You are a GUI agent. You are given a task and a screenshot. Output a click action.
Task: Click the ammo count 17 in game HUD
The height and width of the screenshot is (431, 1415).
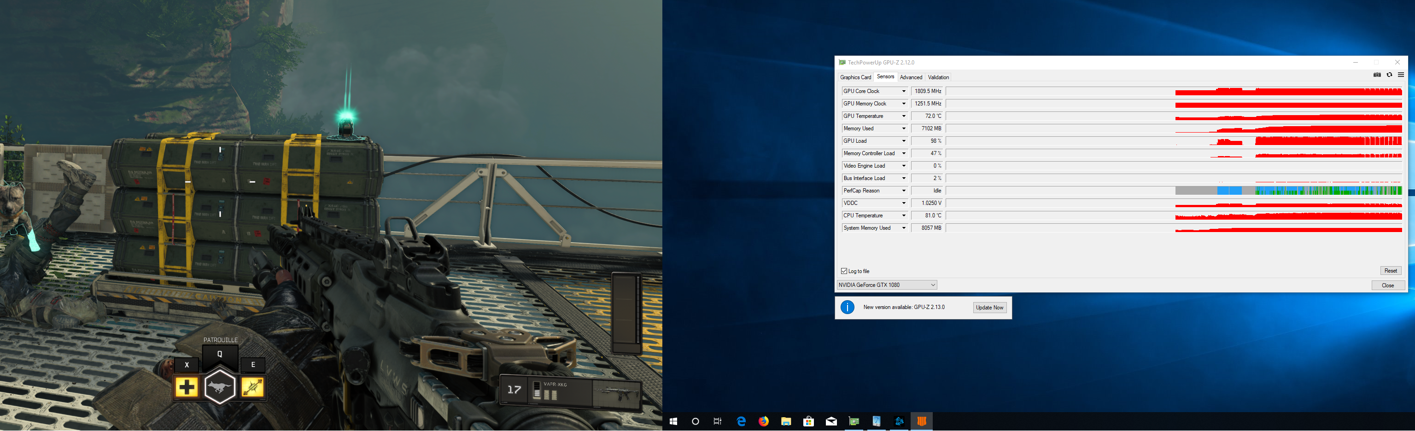(514, 390)
